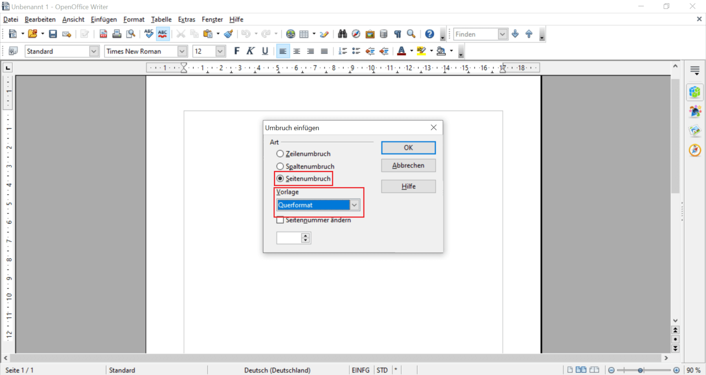The height and width of the screenshot is (375, 706).
Task: Open sidebar Gallery deck icon
Action: [x=695, y=131]
